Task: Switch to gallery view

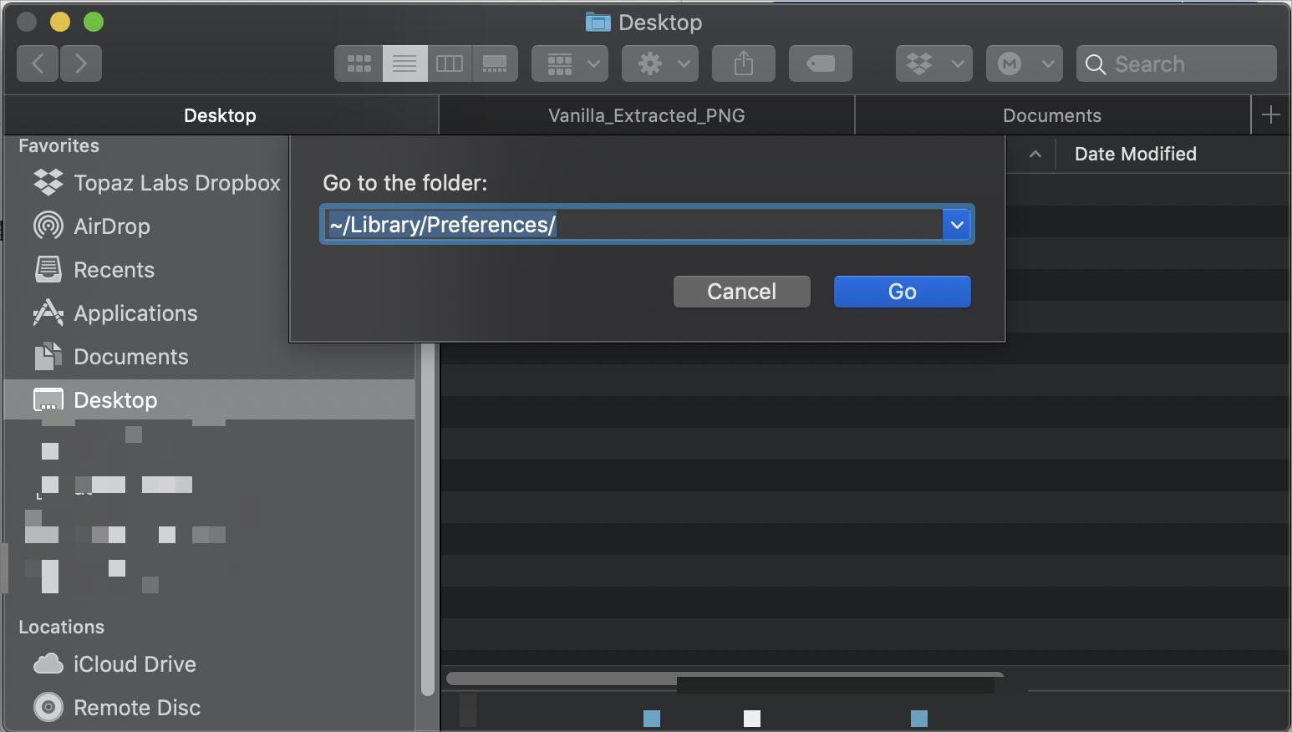Action: pyautogui.click(x=495, y=64)
